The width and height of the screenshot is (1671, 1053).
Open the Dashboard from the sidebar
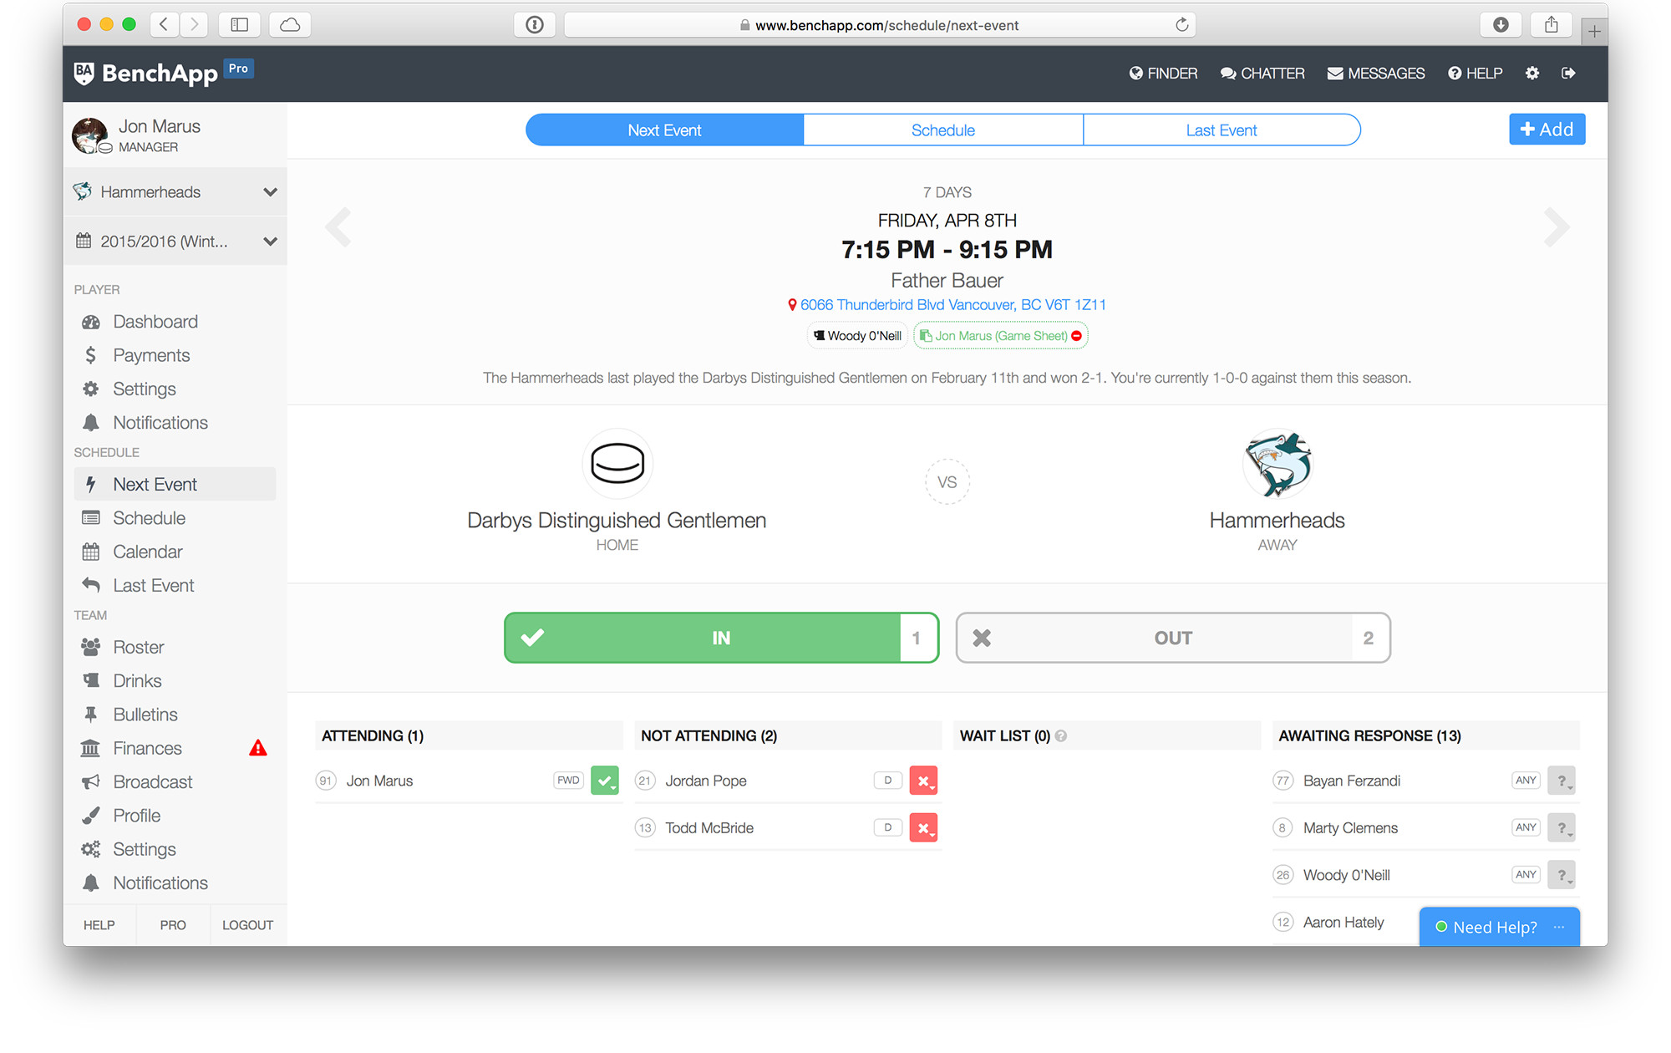point(155,322)
